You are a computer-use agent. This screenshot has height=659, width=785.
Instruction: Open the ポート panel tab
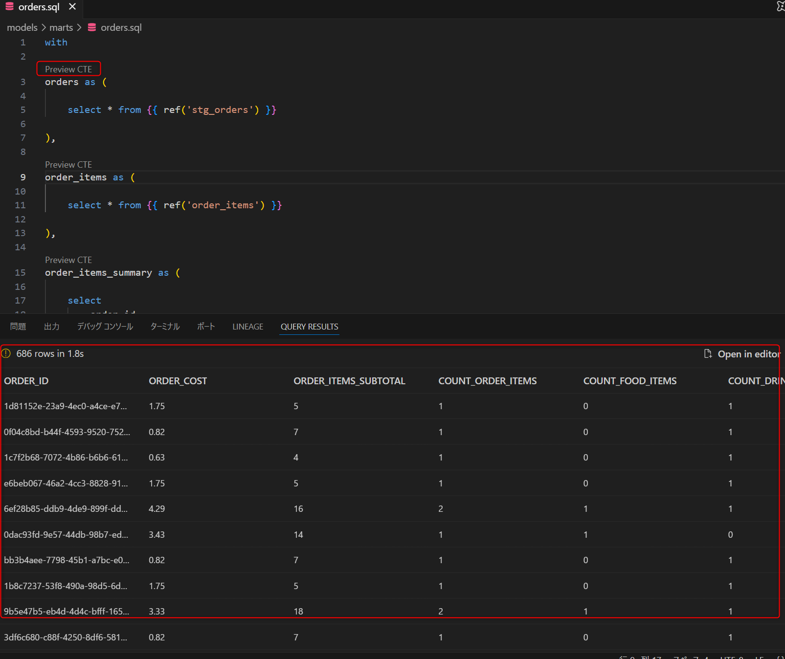[206, 326]
